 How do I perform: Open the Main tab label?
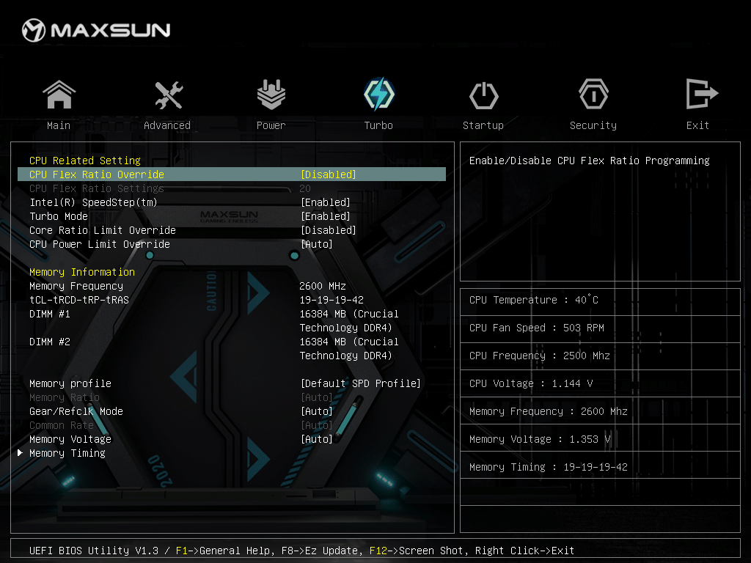pyautogui.click(x=59, y=125)
